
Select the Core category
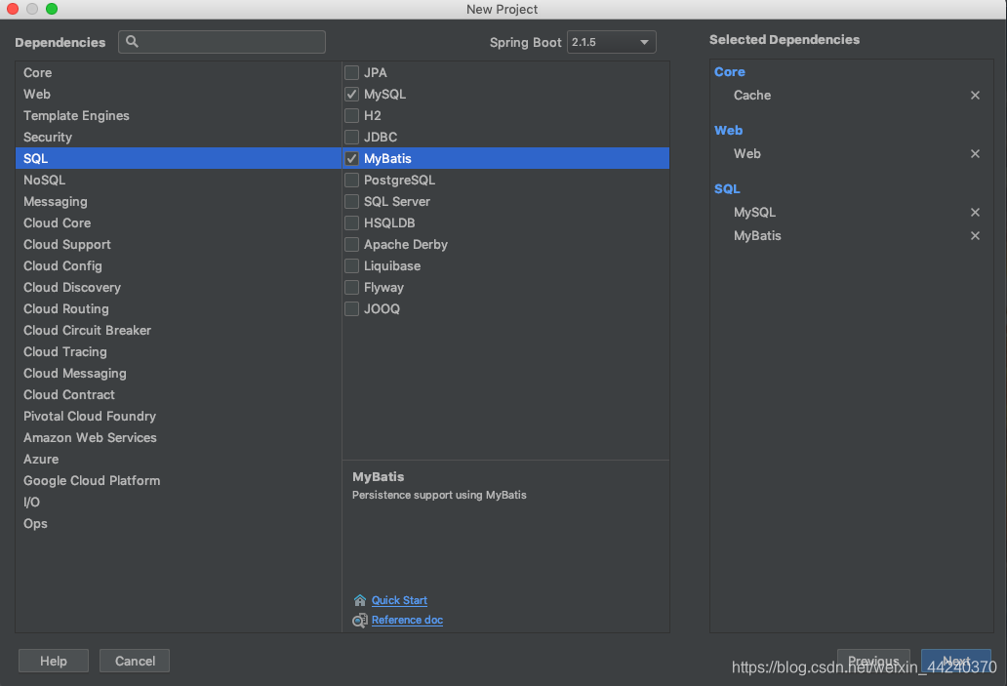pos(179,72)
